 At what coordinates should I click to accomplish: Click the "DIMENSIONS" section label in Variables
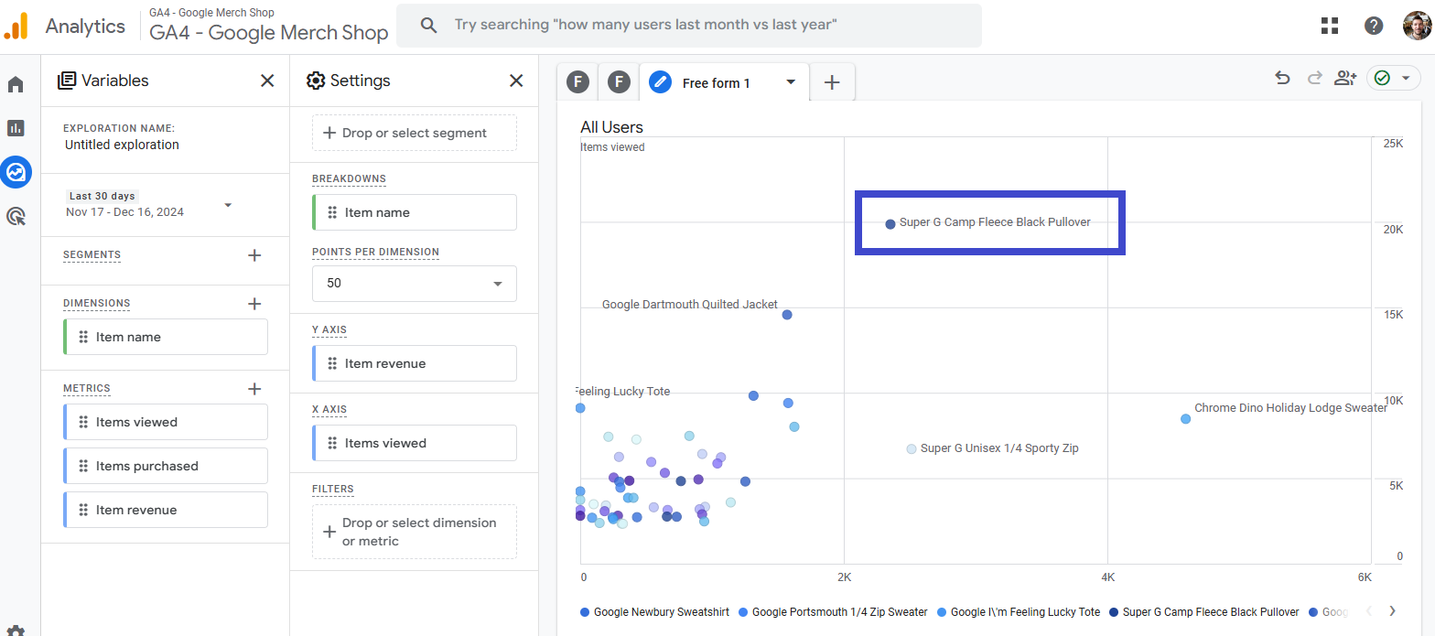pyautogui.click(x=97, y=304)
